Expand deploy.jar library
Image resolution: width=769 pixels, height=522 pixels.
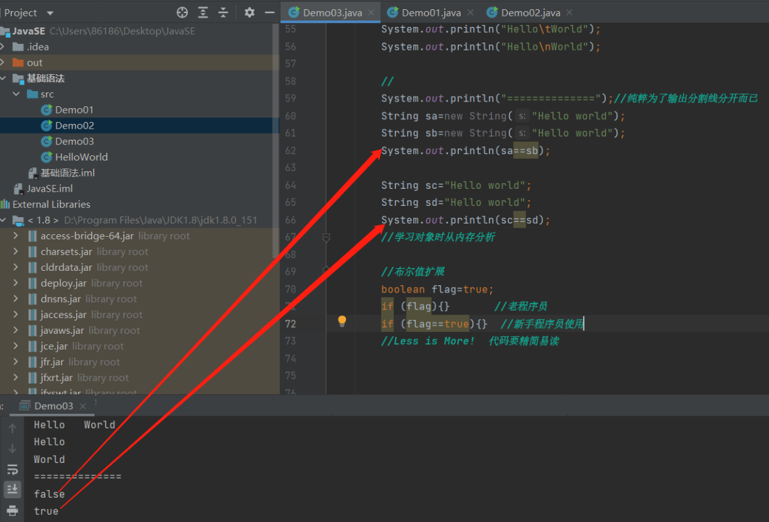point(16,283)
